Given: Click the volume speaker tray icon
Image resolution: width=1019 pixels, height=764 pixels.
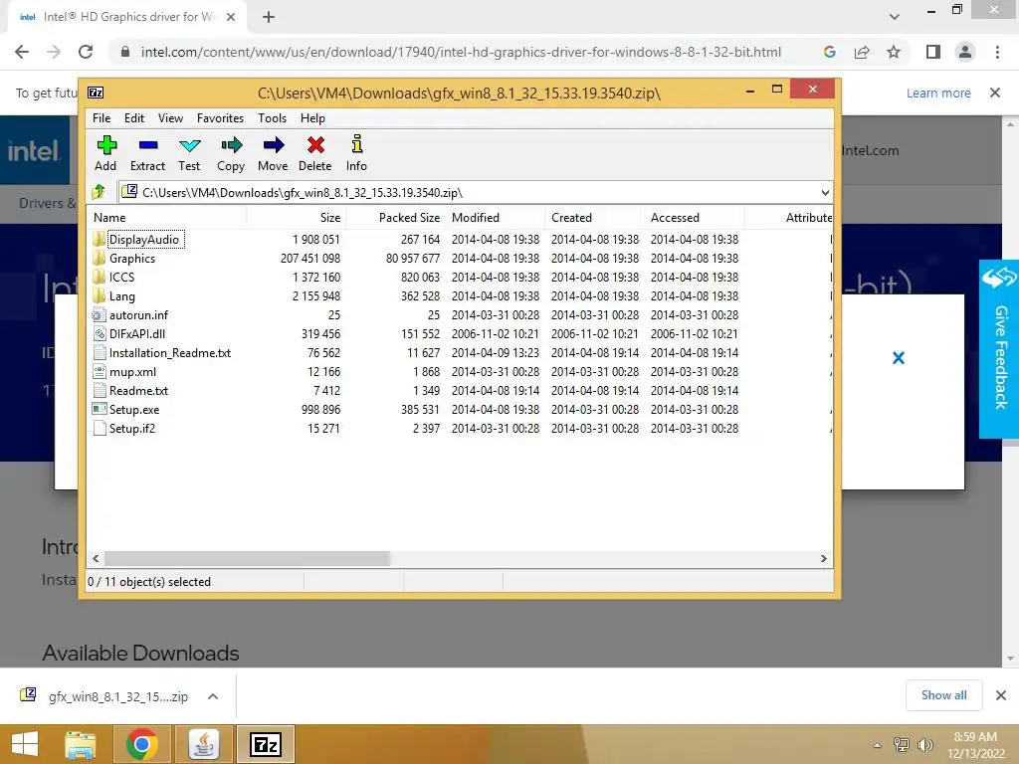Looking at the screenshot, I should pos(924,745).
